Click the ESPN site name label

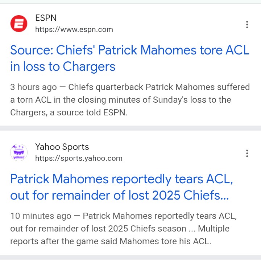[x=46, y=18]
